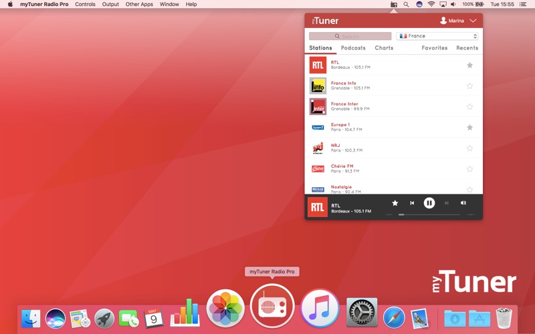Open FaceTime from the Dock
This screenshot has height=334, width=535.
click(x=128, y=319)
